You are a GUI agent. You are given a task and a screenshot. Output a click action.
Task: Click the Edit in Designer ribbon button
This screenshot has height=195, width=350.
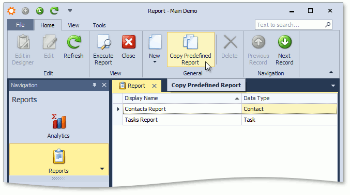pos(23,50)
